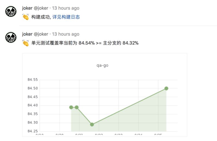Select the lowest chart data point
Image resolution: width=217 pixels, height=141 pixels.
(92, 124)
